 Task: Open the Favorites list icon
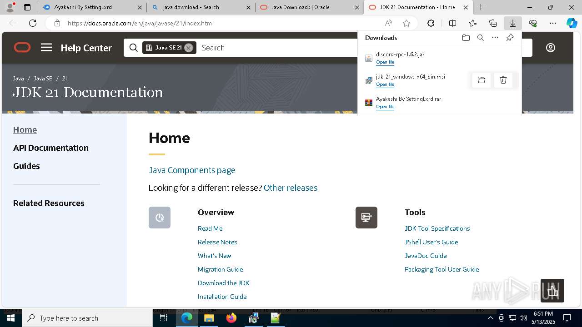473,23
